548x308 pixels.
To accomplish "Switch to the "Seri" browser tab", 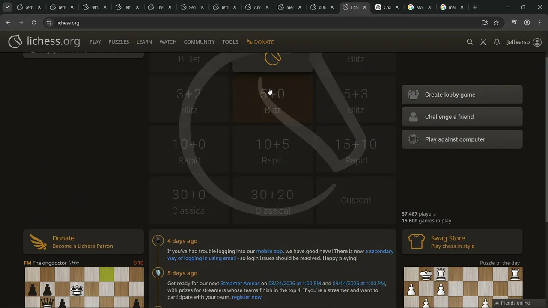I will 192,7.
